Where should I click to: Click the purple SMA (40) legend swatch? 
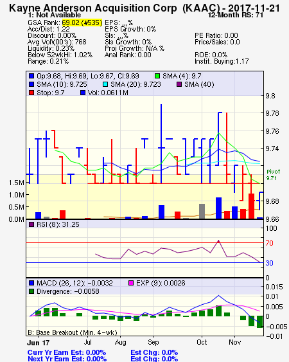179,84
